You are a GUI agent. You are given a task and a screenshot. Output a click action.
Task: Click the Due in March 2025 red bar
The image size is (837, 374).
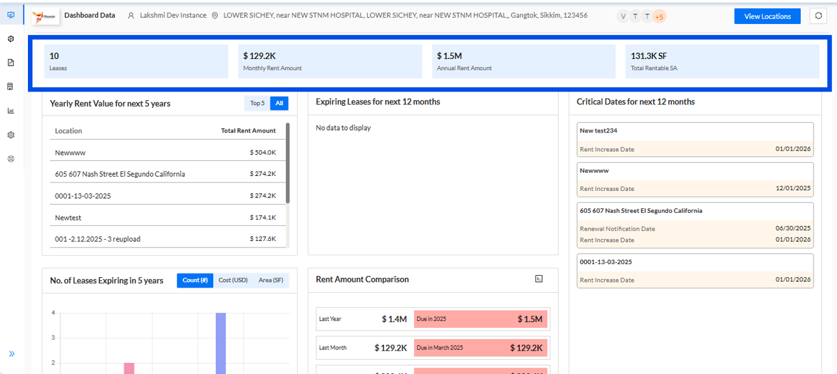tap(480, 347)
